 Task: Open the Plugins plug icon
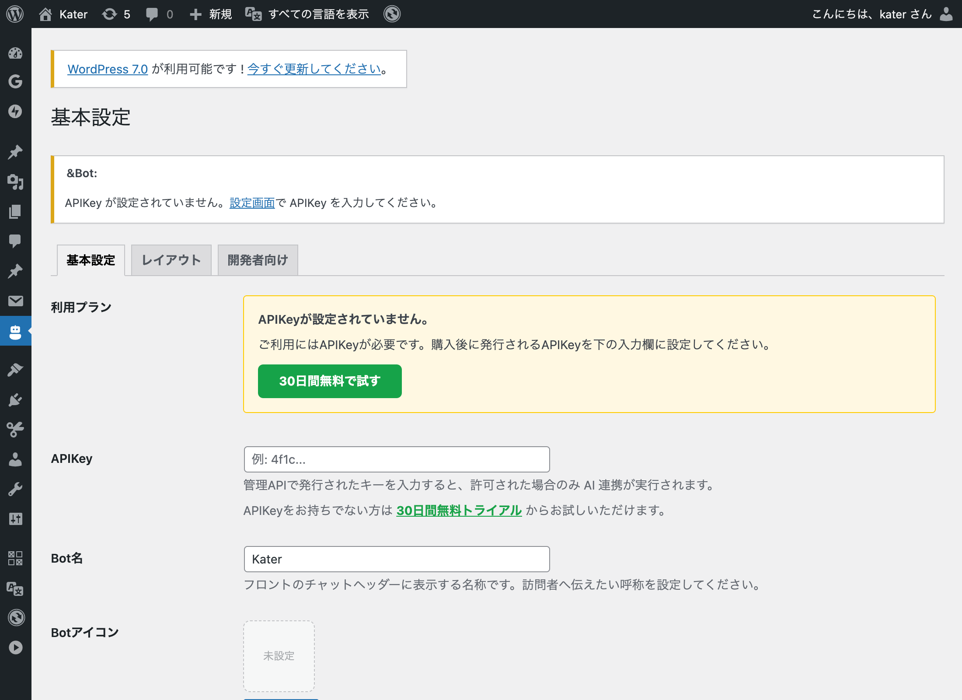[x=15, y=400]
